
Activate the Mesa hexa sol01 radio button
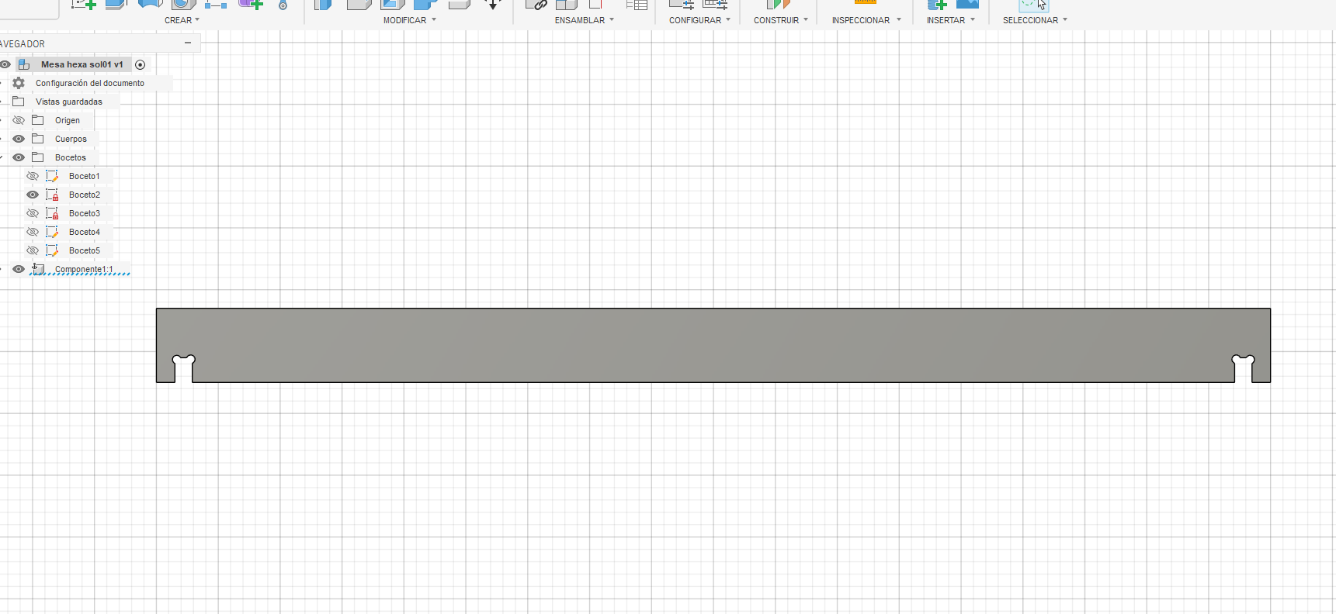pos(140,64)
